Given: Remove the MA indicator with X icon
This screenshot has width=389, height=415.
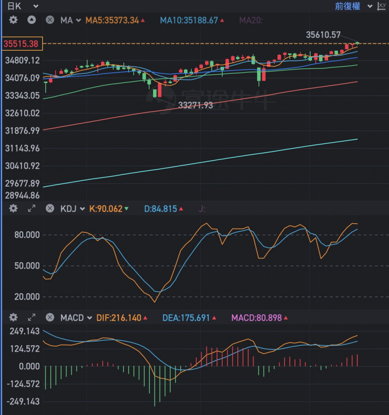Looking at the screenshot, I should [50, 20].
